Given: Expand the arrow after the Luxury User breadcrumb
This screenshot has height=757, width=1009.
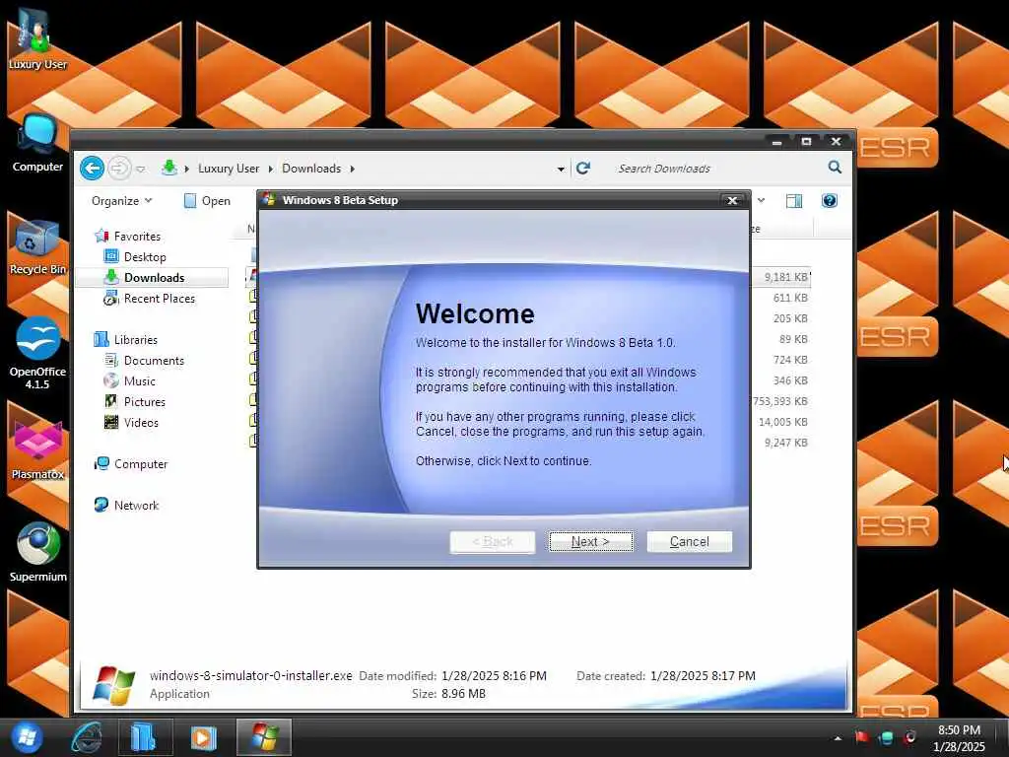Looking at the screenshot, I should [270, 169].
